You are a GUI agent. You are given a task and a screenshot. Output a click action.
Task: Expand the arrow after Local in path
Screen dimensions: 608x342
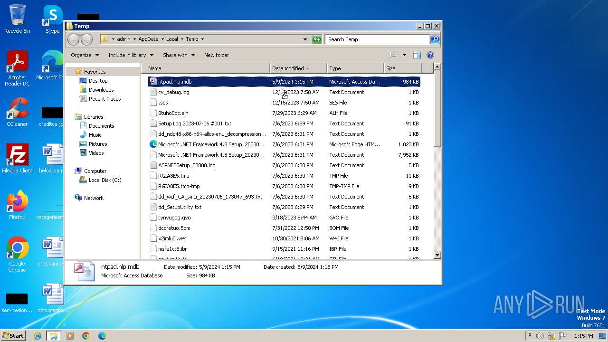(182, 39)
